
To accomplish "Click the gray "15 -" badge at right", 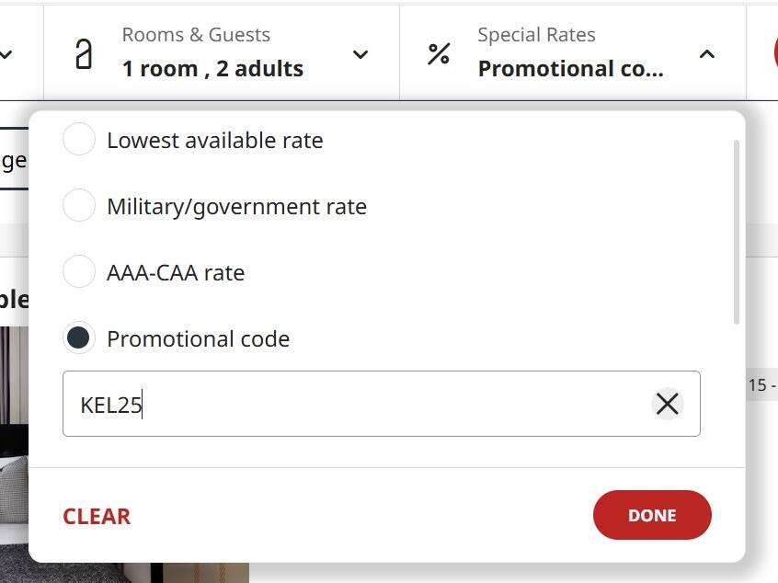I will click(x=761, y=385).
